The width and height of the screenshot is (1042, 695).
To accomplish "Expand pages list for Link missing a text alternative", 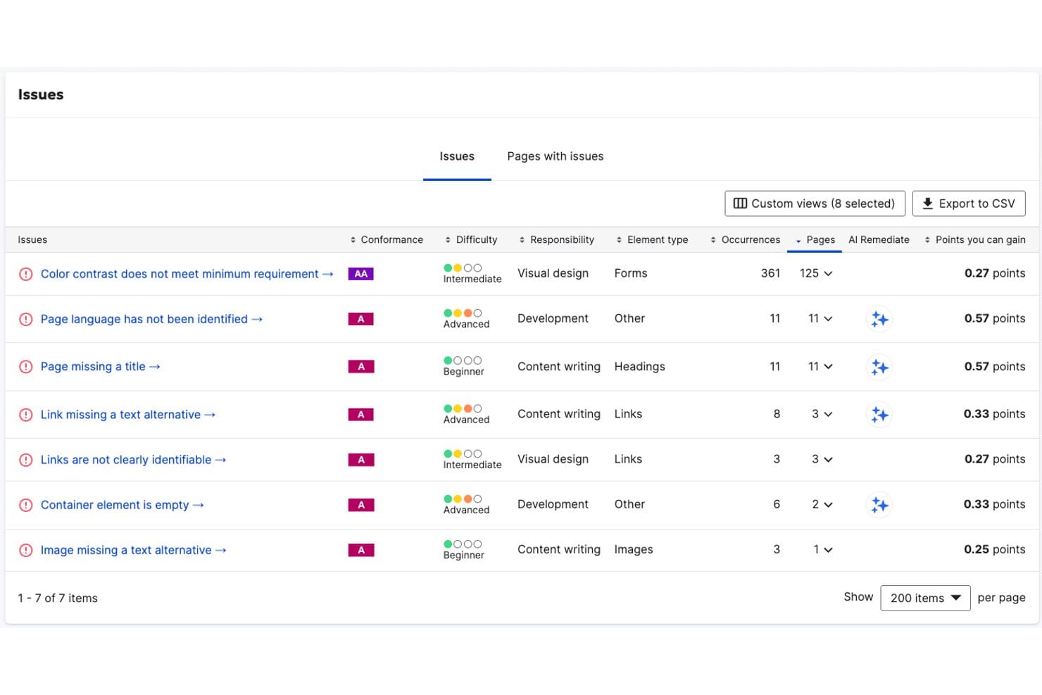I will 822,414.
